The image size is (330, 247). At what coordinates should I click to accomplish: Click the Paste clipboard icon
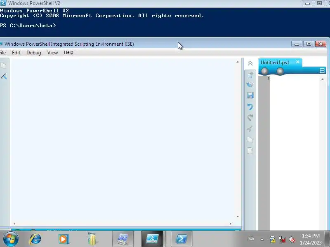(250, 151)
